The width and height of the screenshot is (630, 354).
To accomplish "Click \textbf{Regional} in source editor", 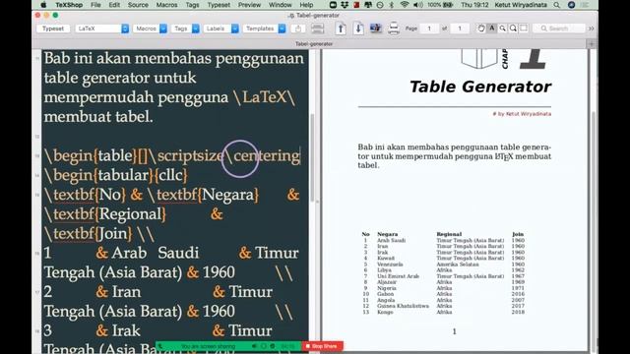I will coord(105,214).
